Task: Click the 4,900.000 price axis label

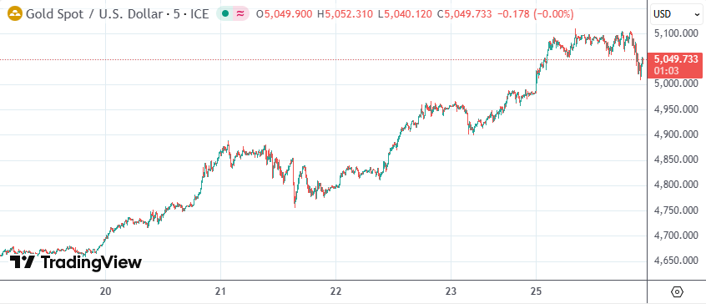Action: [676, 134]
